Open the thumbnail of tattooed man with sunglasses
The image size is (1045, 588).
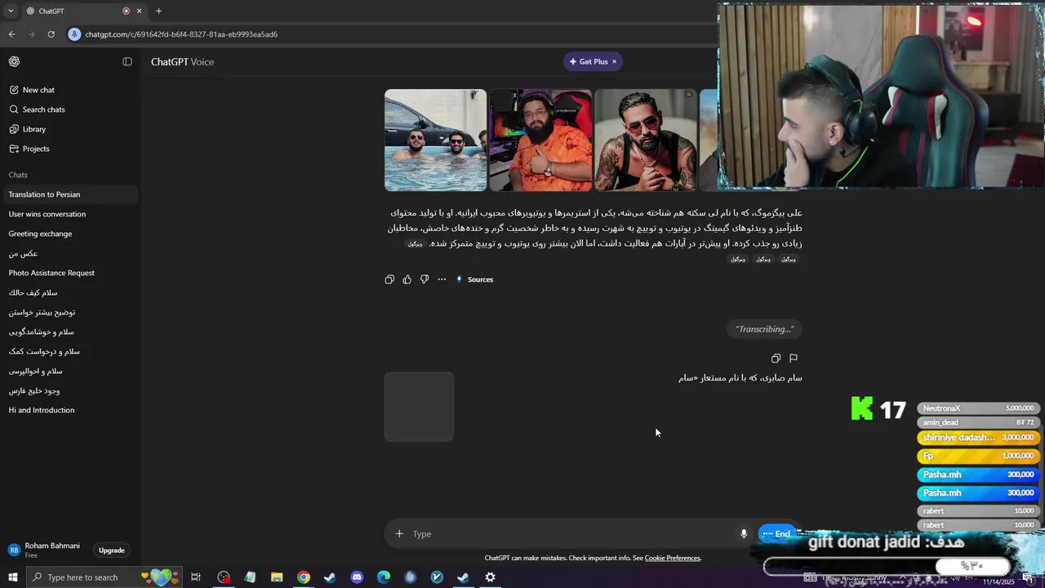point(646,140)
